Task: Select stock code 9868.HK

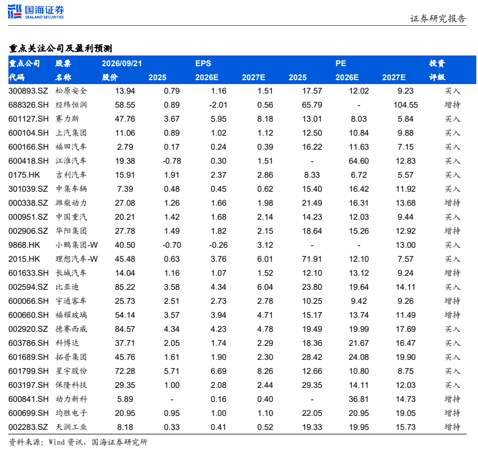Action: pyautogui.click(x=24, y=245)
